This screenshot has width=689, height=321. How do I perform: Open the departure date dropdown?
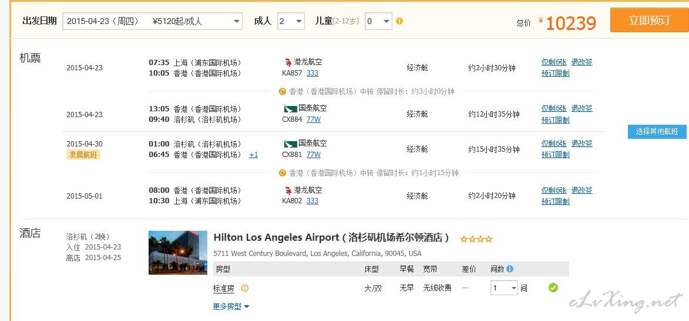click(x=153, y=21)
